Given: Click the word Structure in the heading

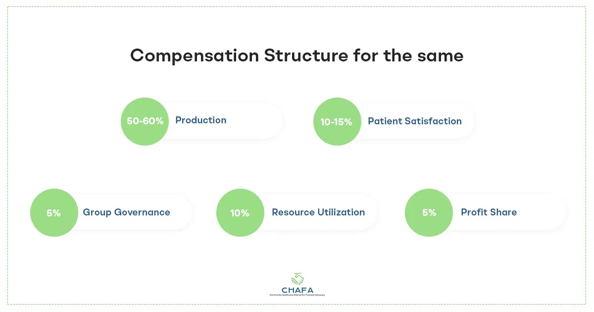Looking at the screenshot, I should point(305,55).
